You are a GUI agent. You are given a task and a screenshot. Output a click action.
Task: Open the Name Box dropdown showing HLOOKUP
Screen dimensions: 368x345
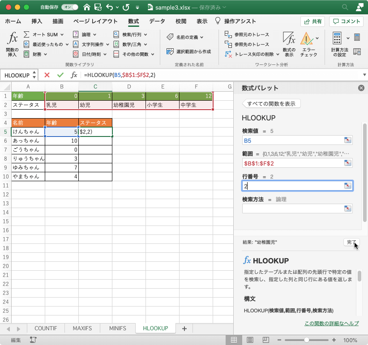point(34,75)
